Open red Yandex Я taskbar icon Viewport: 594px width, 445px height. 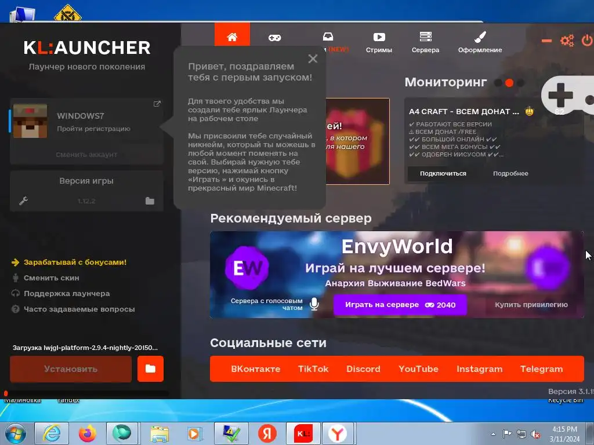(267, 433)
